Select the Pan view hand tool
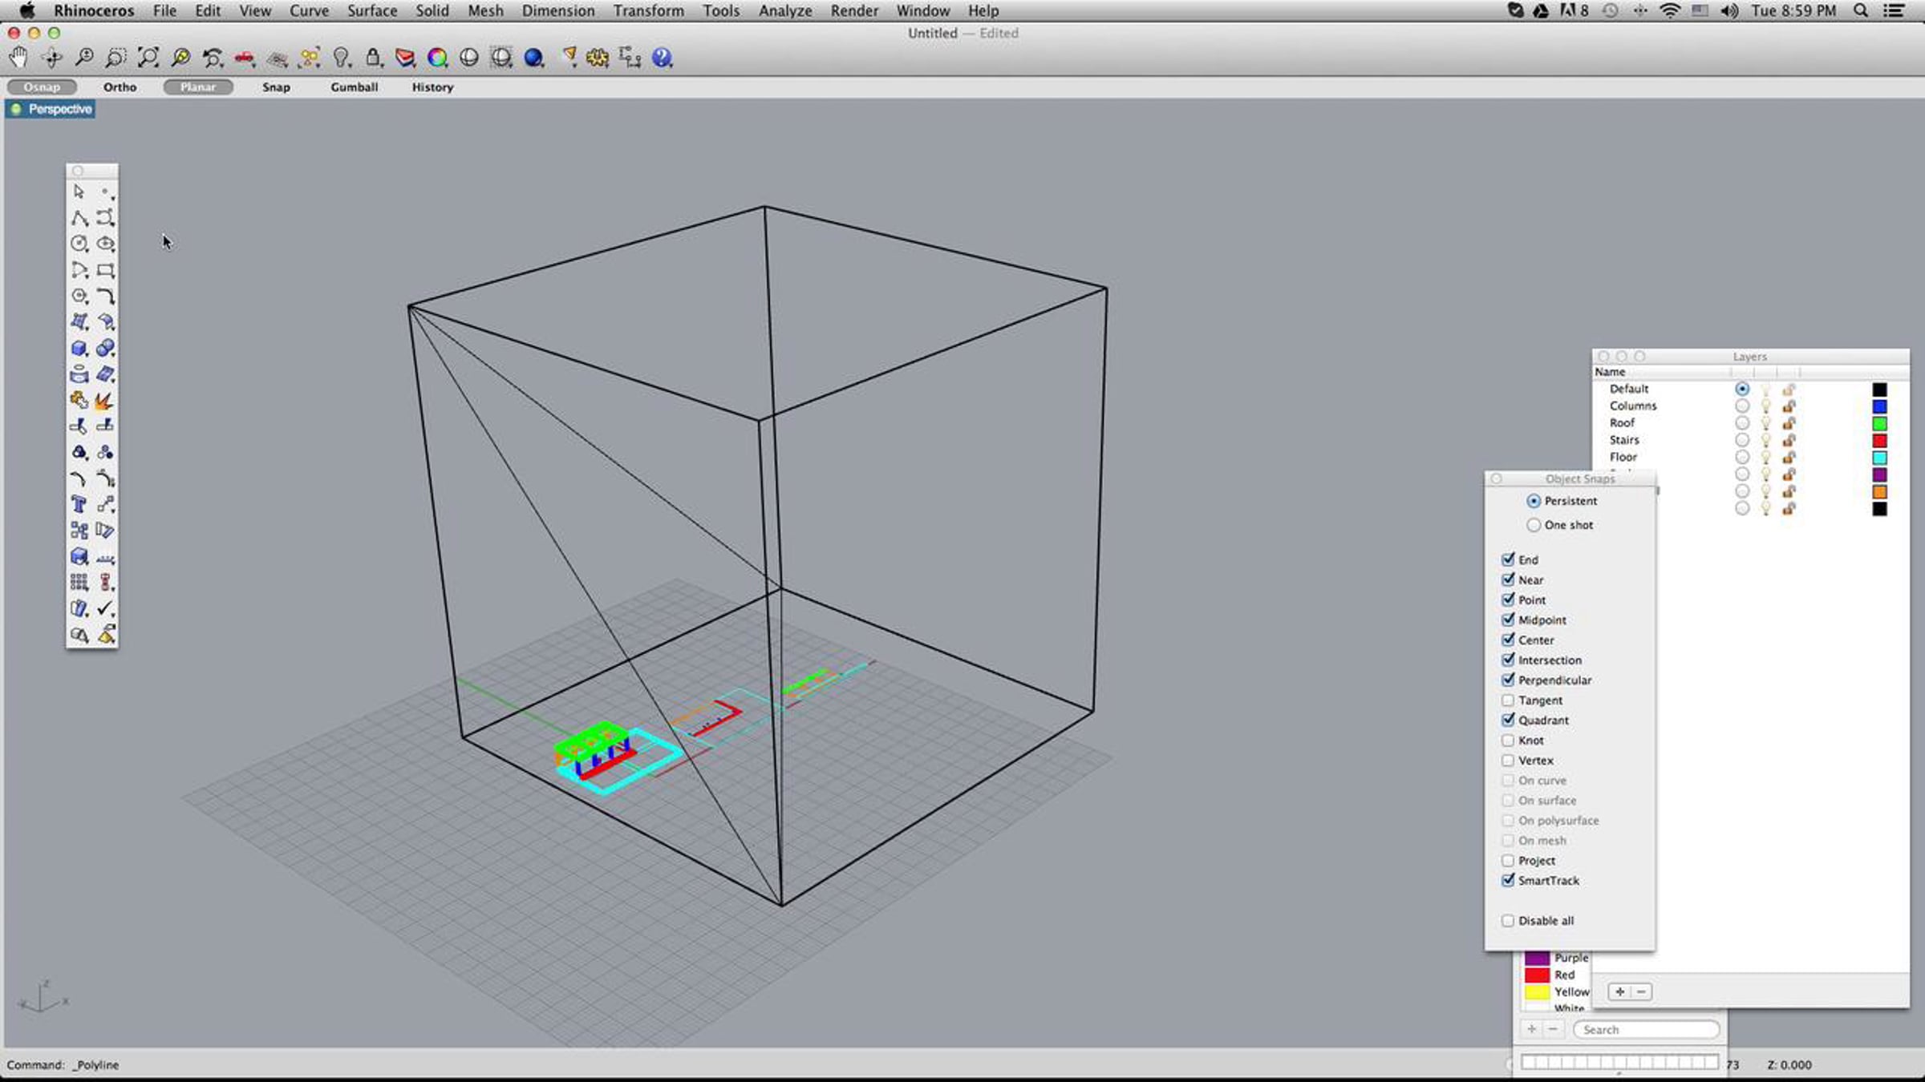The height and width of the screenshot is (1082, 1925). click(x=18, y=57)
